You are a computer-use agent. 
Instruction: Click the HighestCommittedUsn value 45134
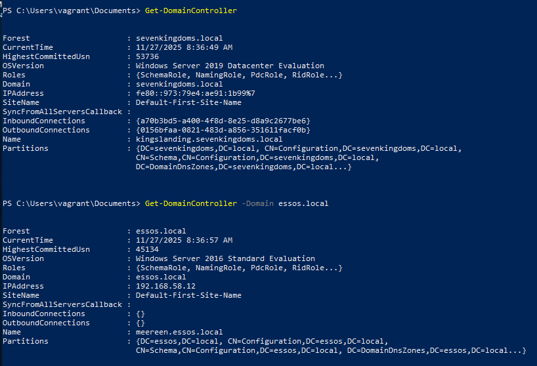click(x=147, y=249)
